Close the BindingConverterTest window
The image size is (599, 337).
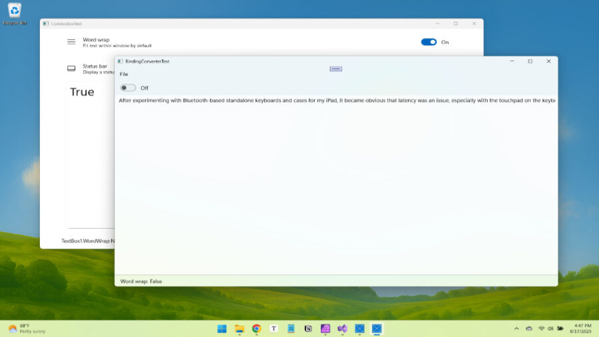(548, 61)
